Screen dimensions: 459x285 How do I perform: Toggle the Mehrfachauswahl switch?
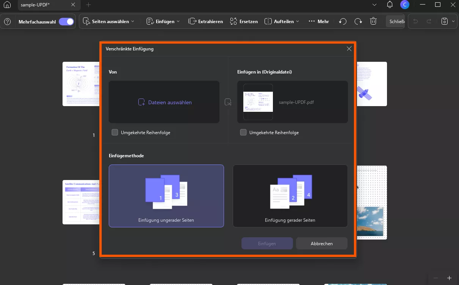(x=66, y=22)
